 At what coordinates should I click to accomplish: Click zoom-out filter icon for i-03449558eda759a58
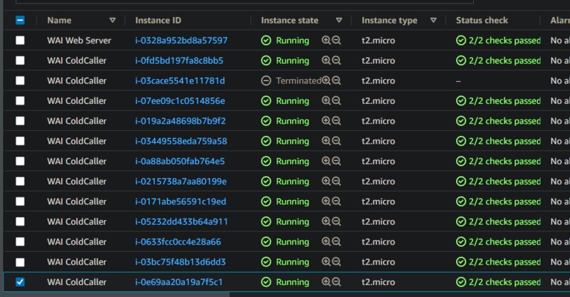pyautogui.click(x=336, y=141)
